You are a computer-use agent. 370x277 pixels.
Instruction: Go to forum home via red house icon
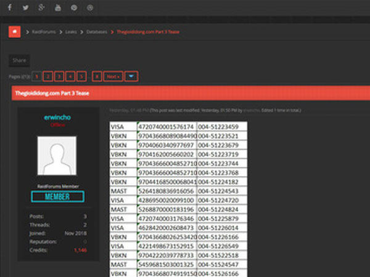tap(15, 31)
